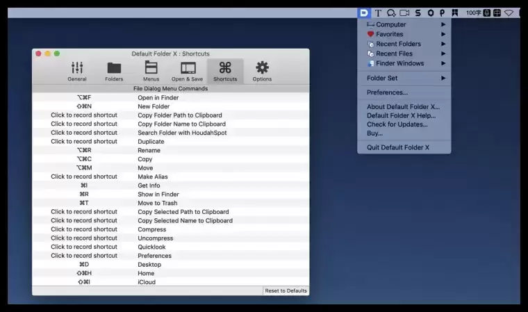The image size is (528, 312).
Task: Click the Computer drive icon in menu
Action: pyautogui.click(x=370, y=24)
